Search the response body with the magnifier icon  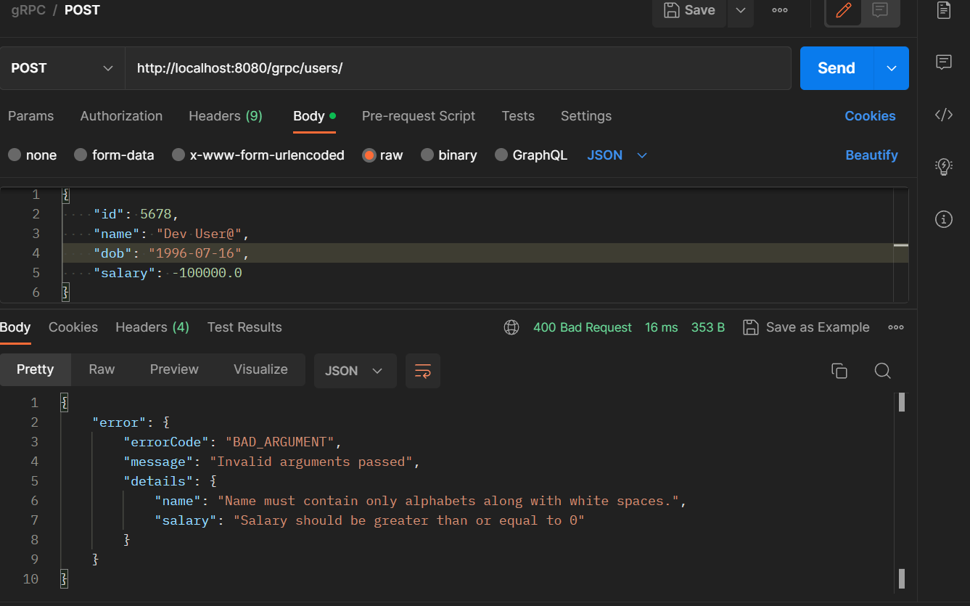pyautogui.click(x=882, y=371)
